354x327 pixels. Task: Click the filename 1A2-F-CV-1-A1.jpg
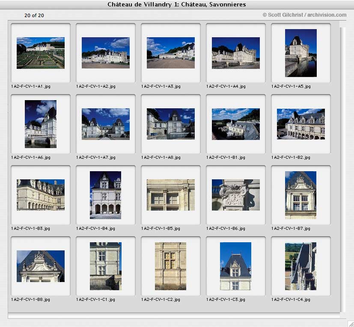click(x=31, y=86)
